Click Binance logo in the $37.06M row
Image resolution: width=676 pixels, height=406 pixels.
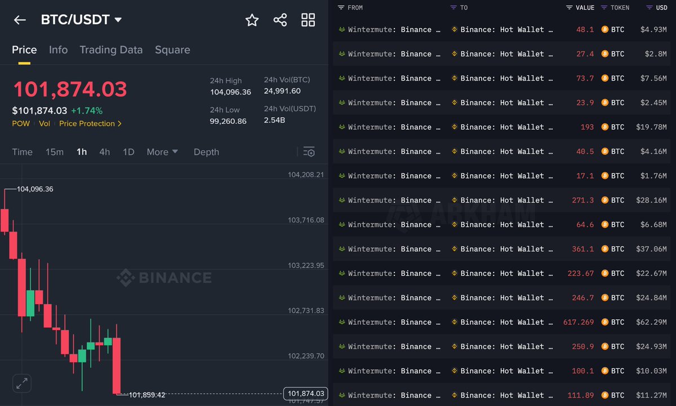454,249
